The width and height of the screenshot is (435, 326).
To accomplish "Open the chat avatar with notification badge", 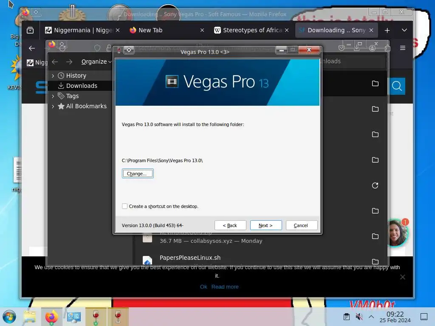I will pos(398,233).
